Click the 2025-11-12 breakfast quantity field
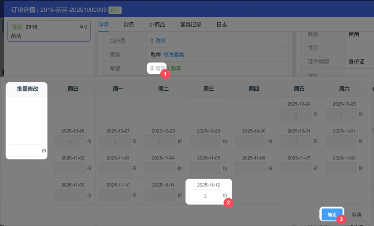 (x=205, y=196)
